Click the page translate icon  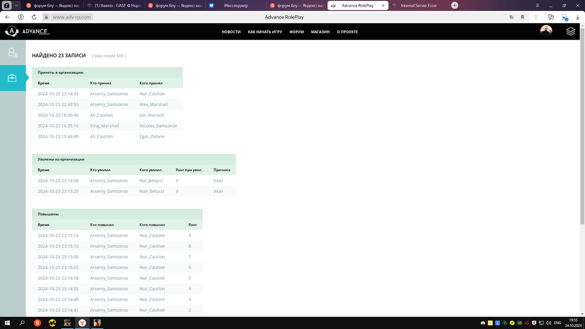coord(511,17)
